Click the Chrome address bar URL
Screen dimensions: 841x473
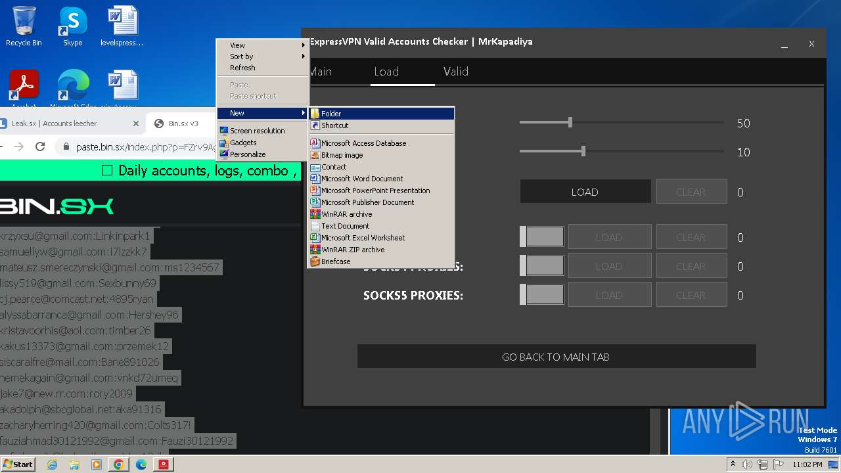tap(146, 146)
